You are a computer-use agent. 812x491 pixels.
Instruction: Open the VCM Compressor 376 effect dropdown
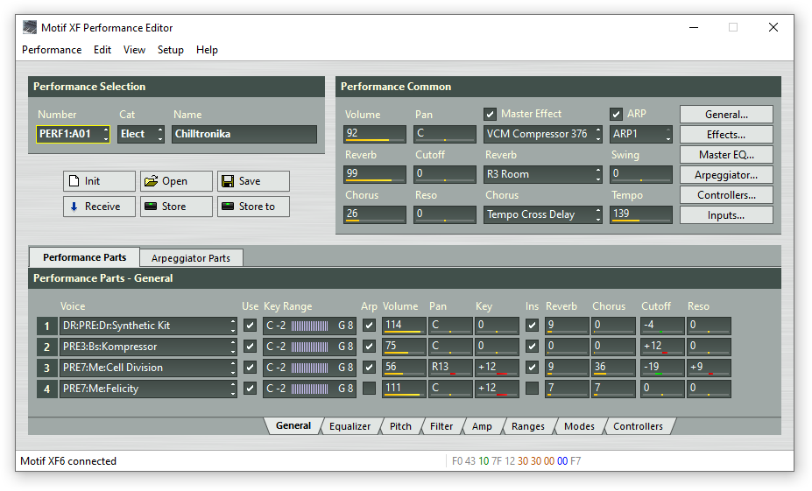[x=543, y=134]
